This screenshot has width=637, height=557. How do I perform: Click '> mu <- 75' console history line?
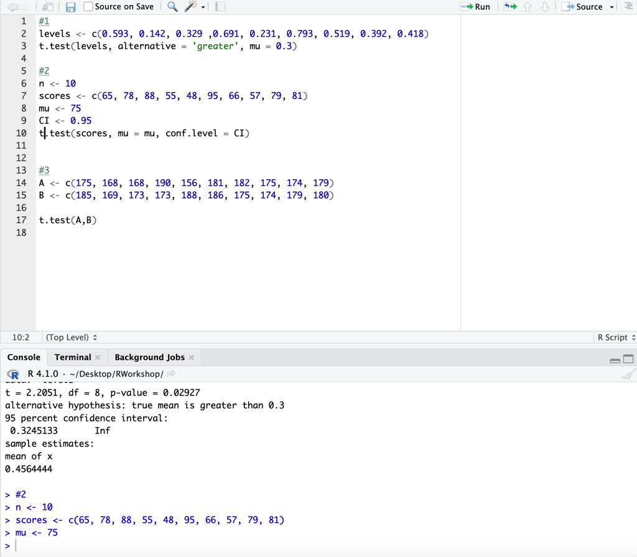click(31, 533)
